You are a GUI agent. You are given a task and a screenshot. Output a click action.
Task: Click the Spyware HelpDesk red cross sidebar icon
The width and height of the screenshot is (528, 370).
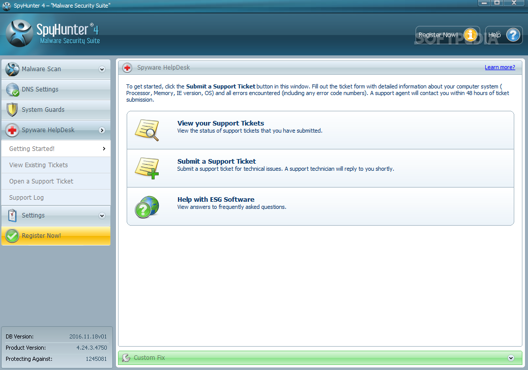[12, 130]
